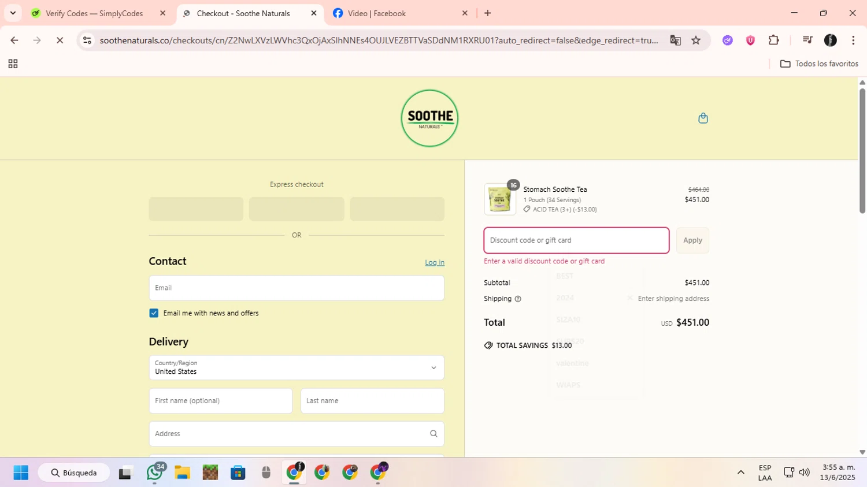Screen dimensions: 867x487
Task: Click the Last name field
Action: pos(372,401)
